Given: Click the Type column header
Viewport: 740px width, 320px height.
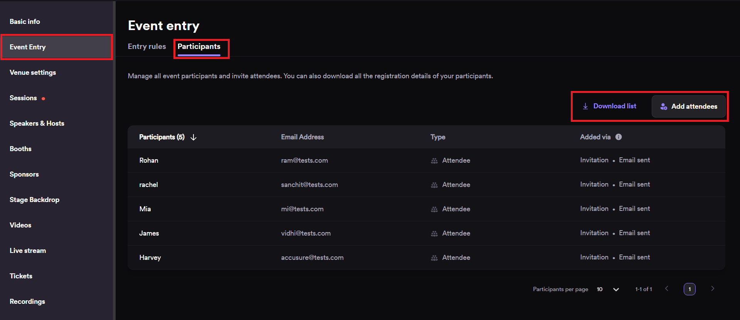Looking at the screenshot, I should [438, 137].
